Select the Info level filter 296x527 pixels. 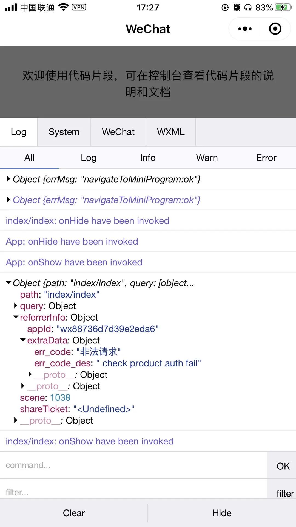pyautogui.click(x=148, y=158)
